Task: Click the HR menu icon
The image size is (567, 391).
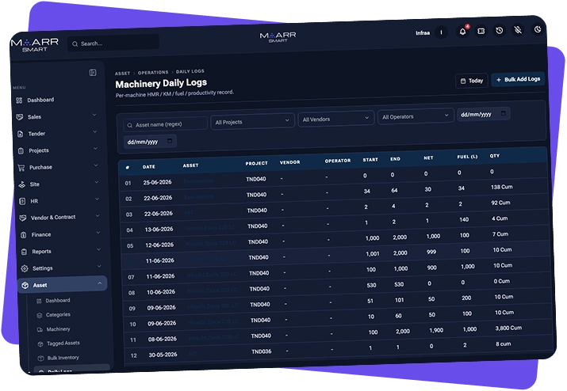Action: pos(22,201)
